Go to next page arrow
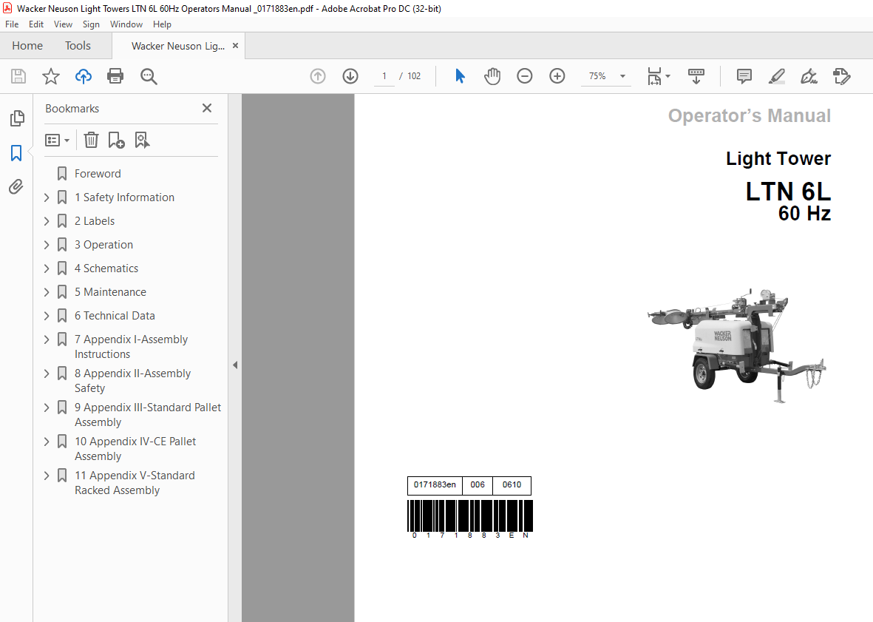Viewport: 873px width, 622px height. (x=350, y=76)
